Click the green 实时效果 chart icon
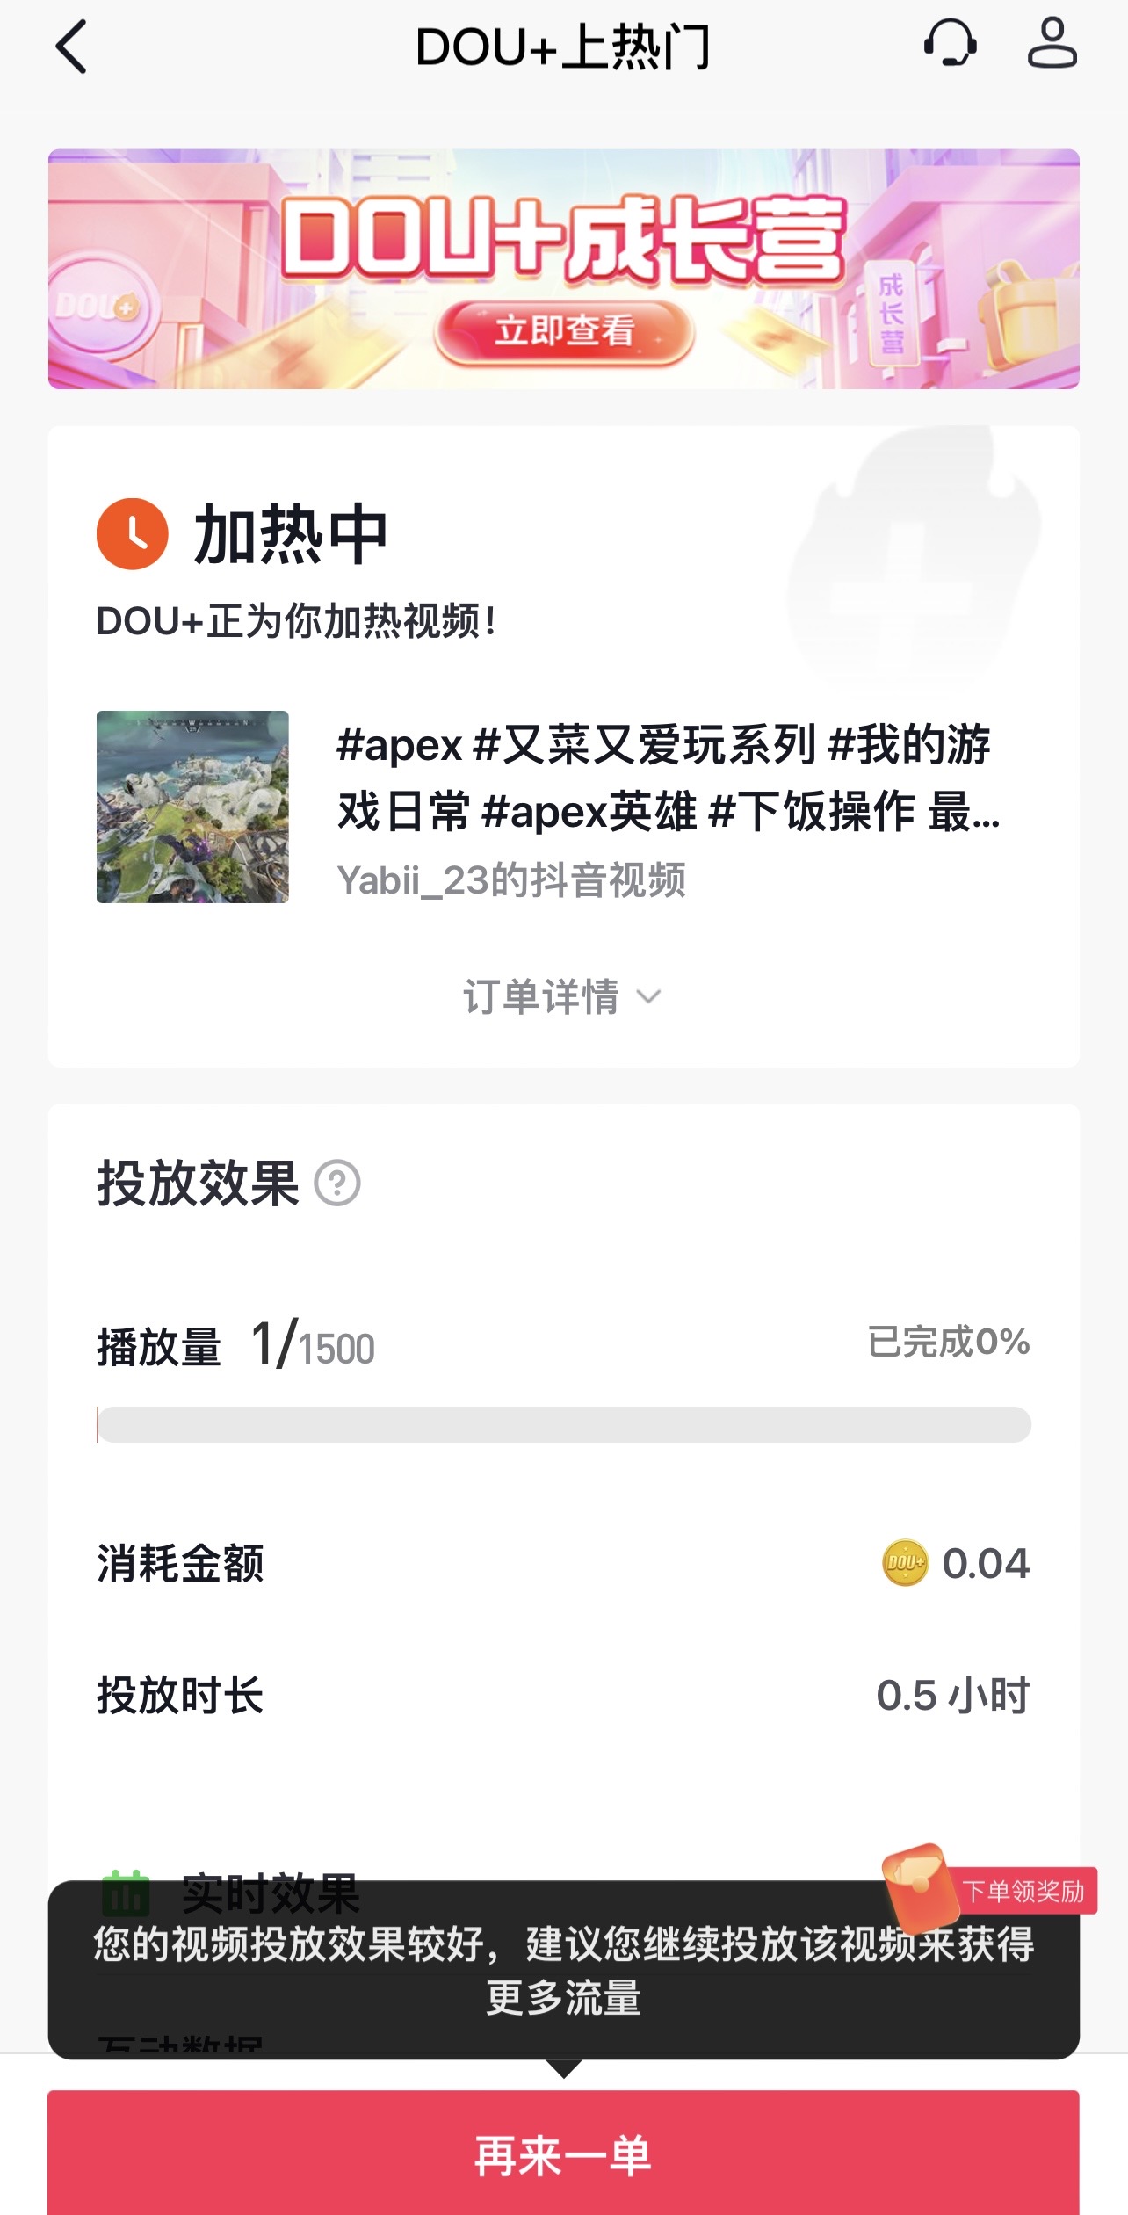Image resolution: width=1128 pixels, height=2215 pixels. point(126,1892)
